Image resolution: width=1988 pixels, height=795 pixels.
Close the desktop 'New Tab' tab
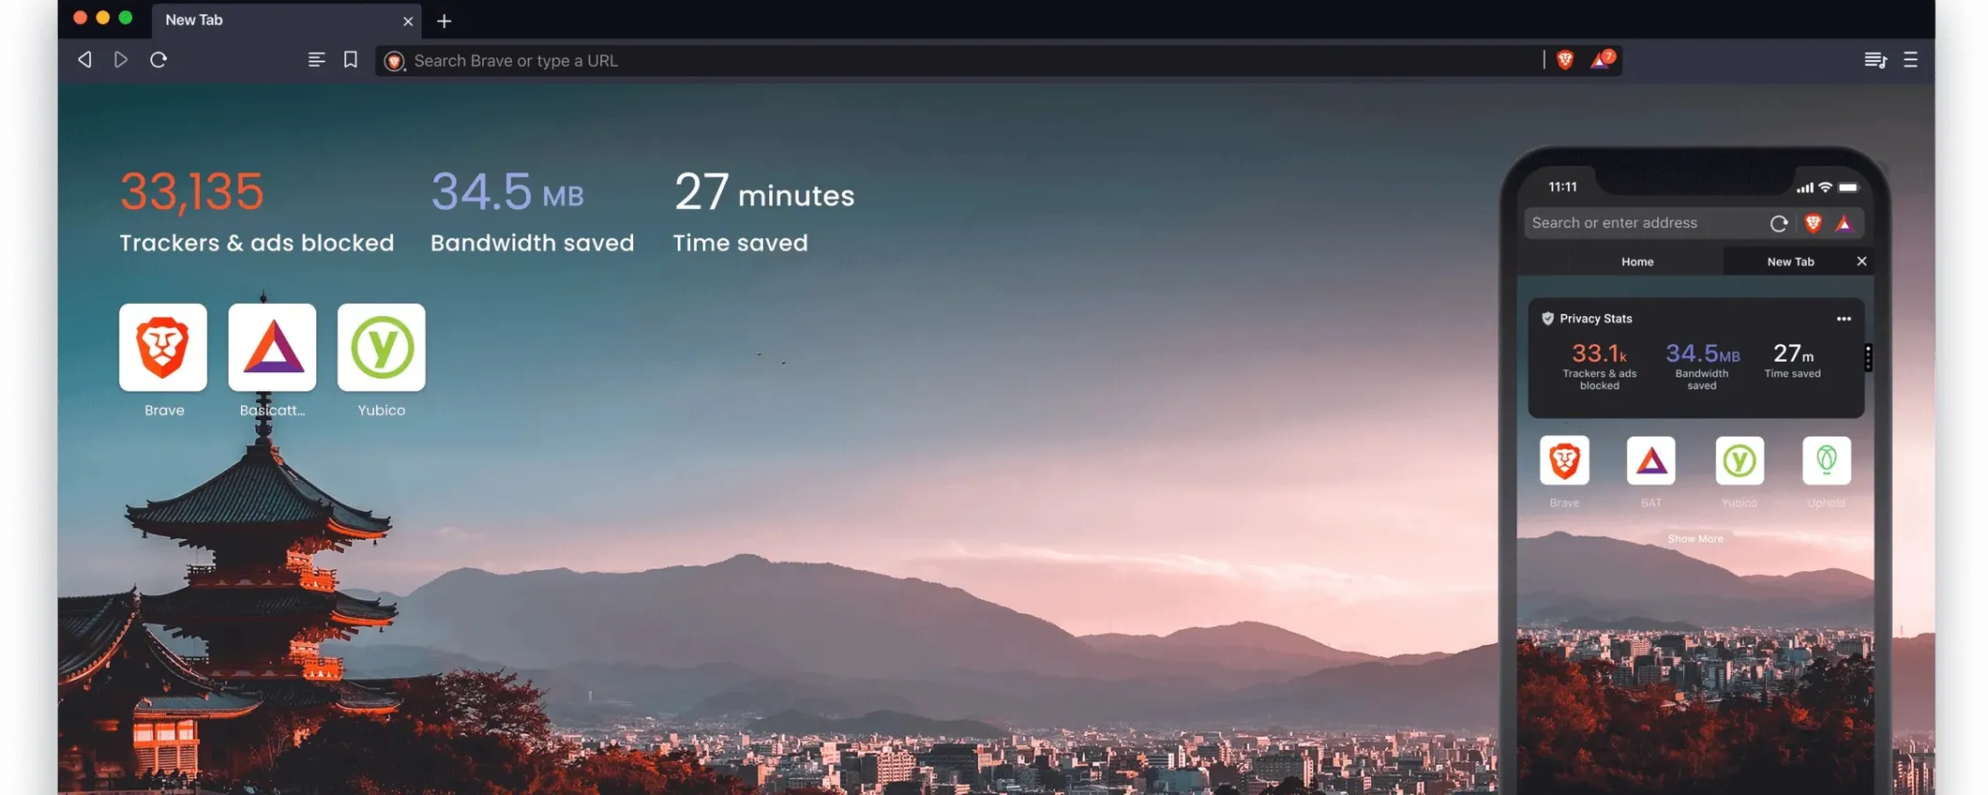[x=408, y=21]
